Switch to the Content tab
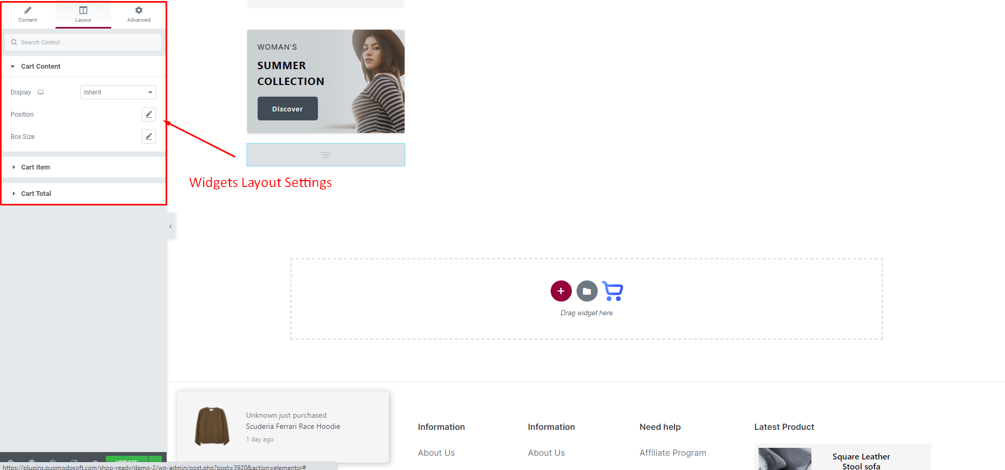This screenshot has height=470, width=1005. [28, 14]
